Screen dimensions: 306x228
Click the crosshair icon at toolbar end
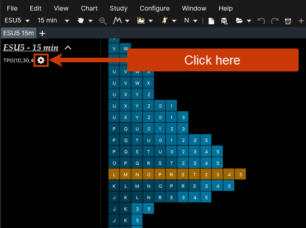coord(301,21)
